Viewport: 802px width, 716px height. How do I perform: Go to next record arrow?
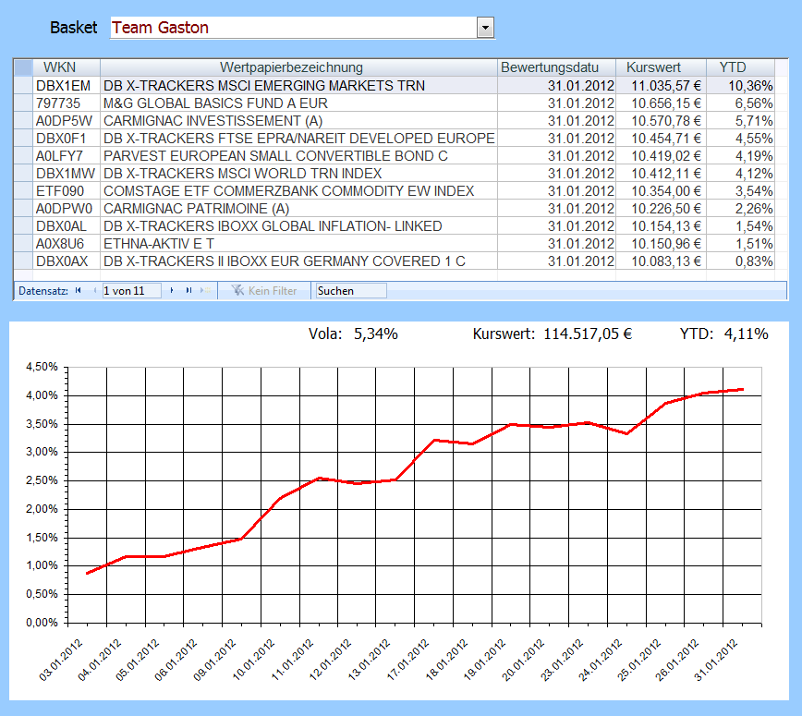(x=172, y=290)
